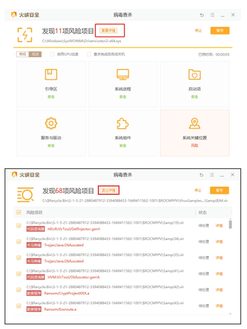Uncheck the Samp(35).vir row checkbox
This screenshot has width=247, height=329.
tap(19, 258)
